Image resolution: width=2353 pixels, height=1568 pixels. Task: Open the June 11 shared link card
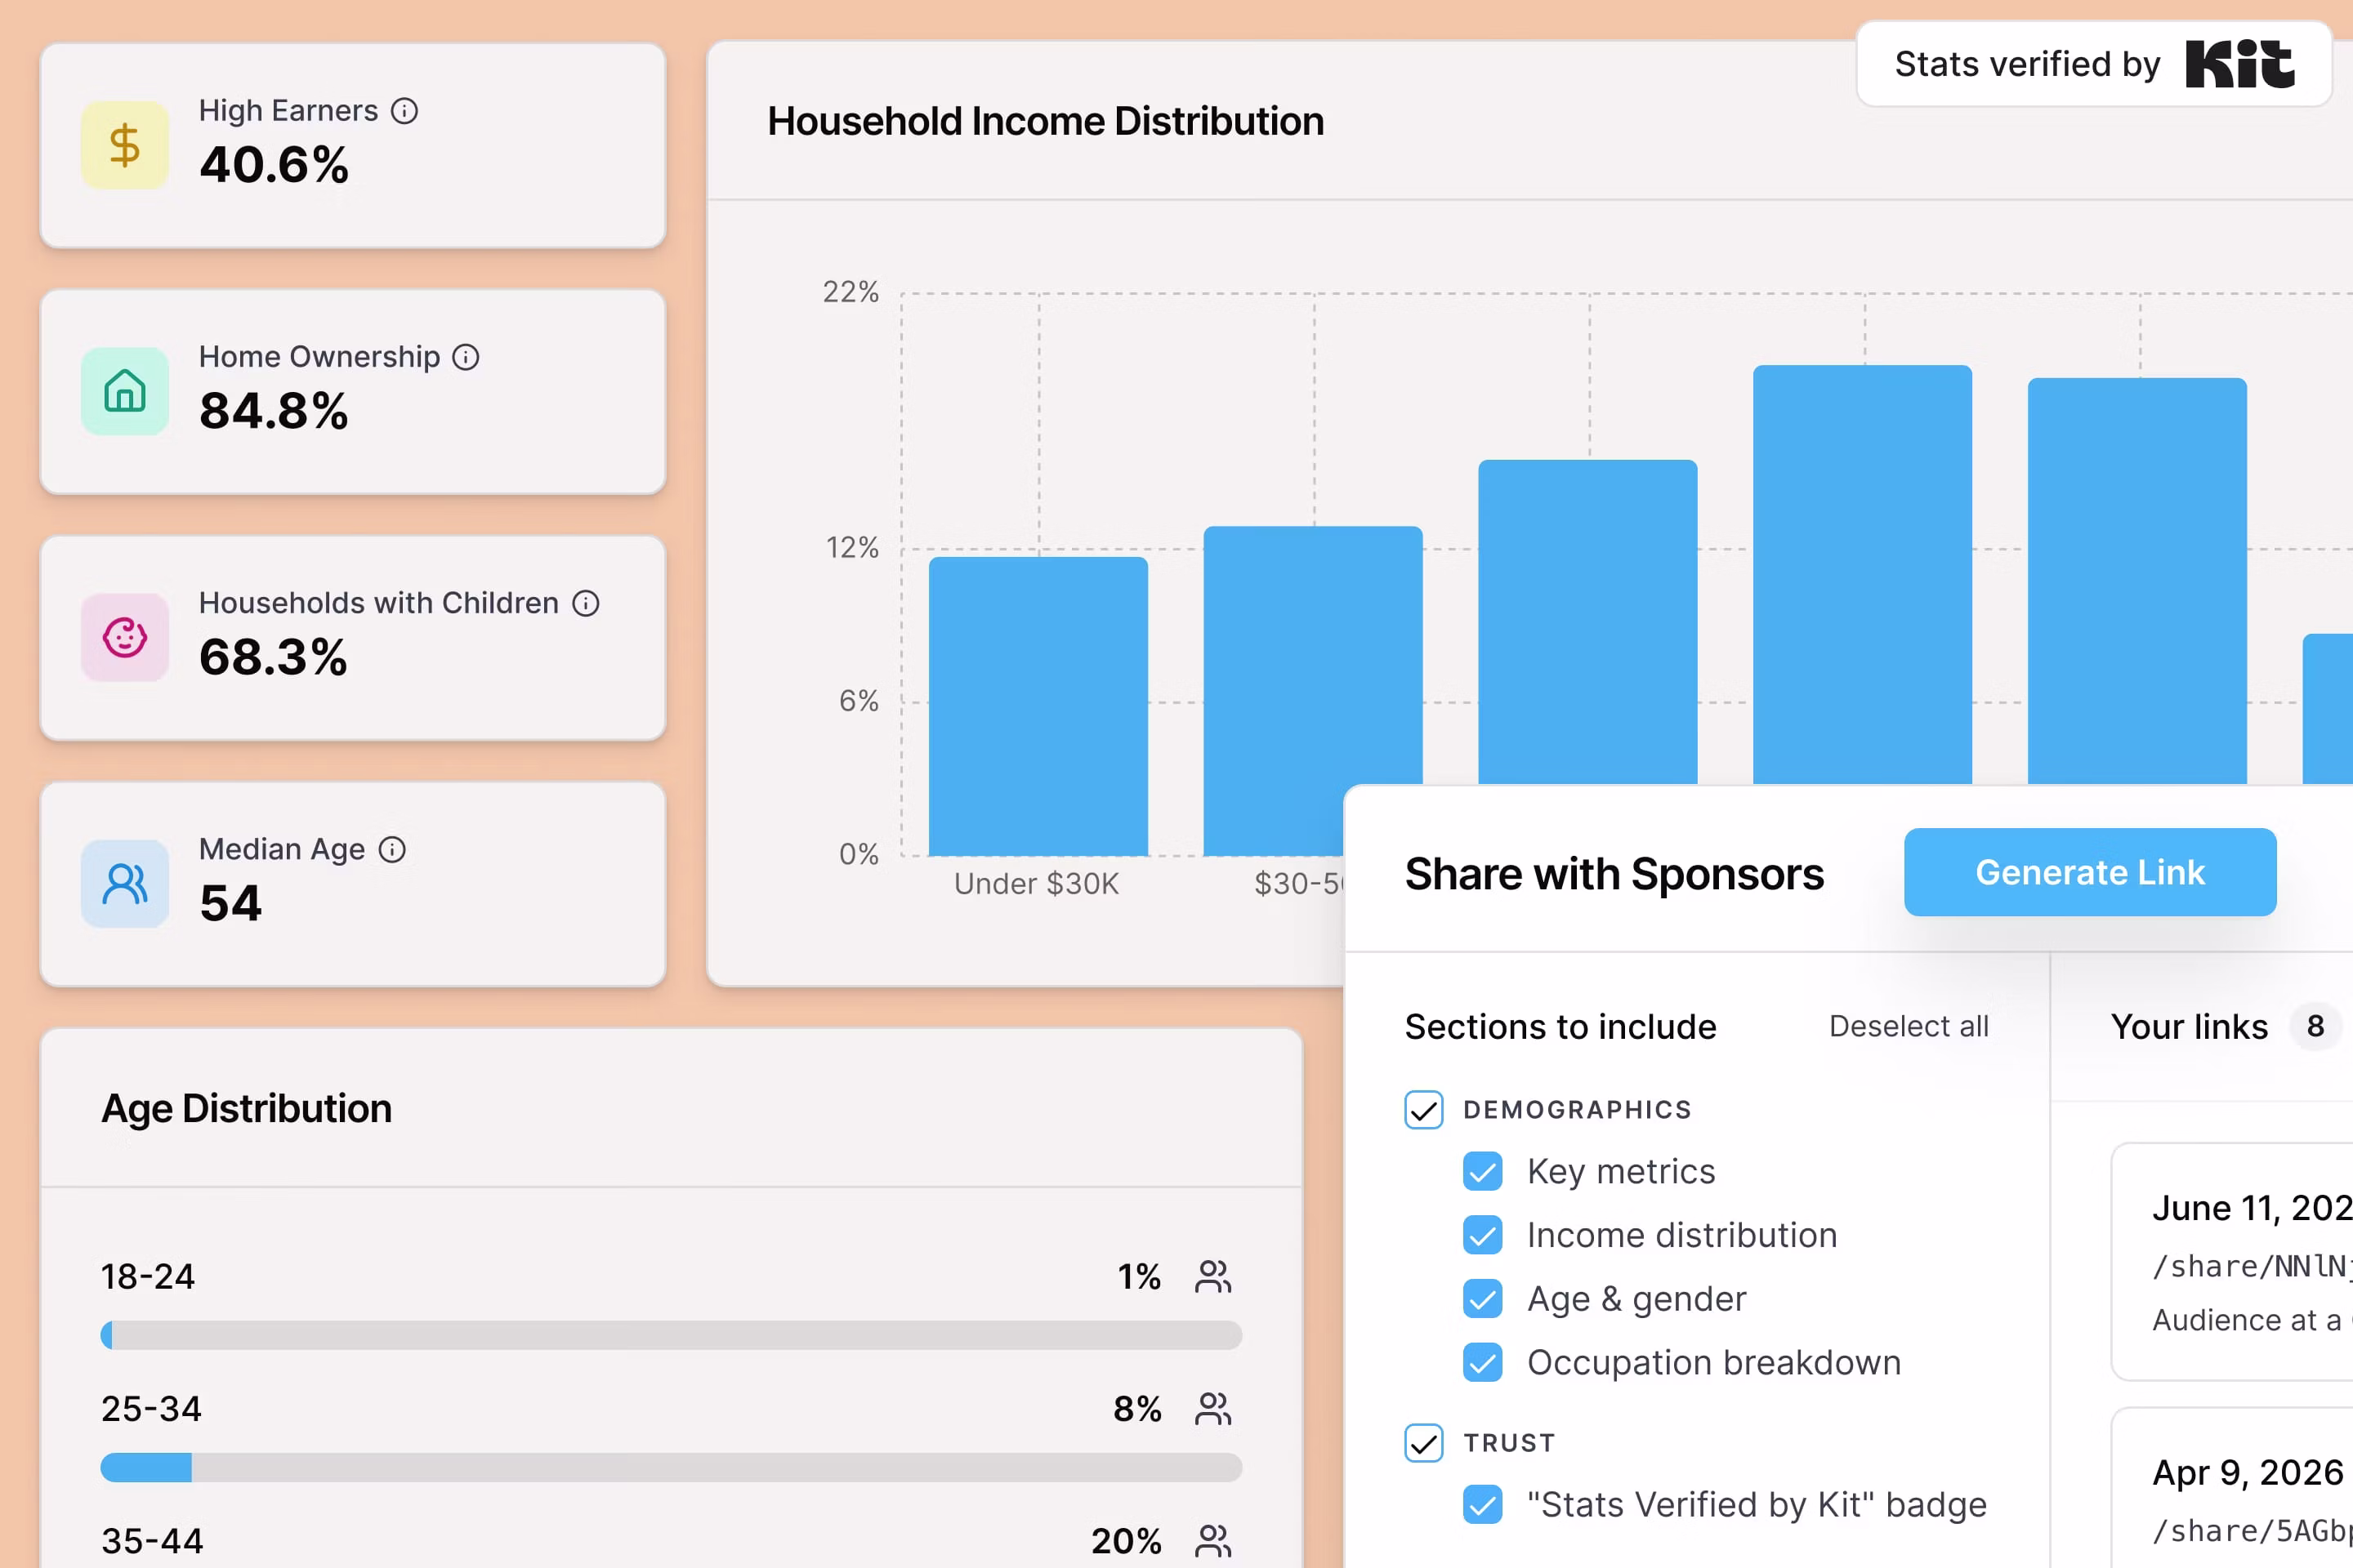(2233, 1261)
